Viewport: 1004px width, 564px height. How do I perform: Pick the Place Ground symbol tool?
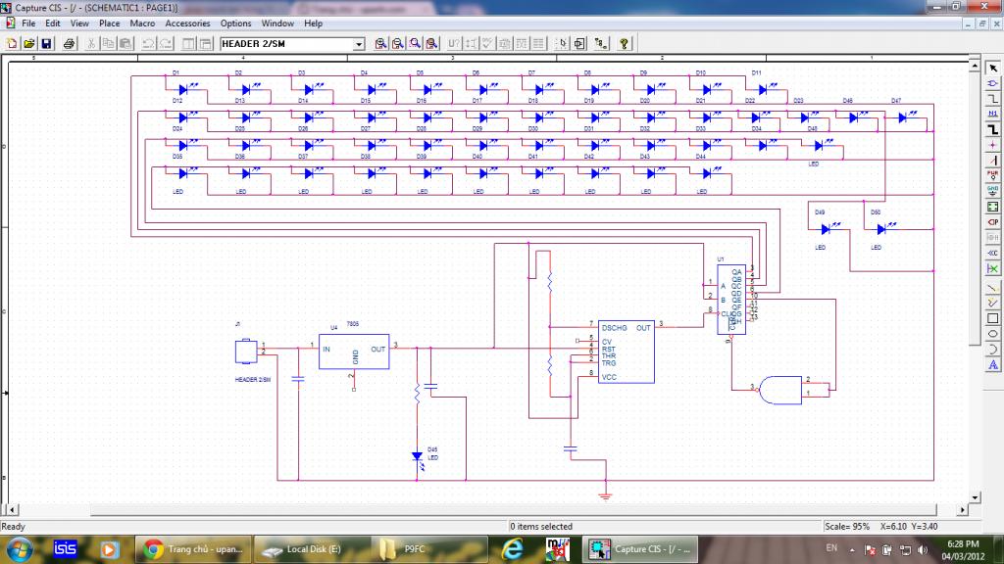click(x=992, y=191)
